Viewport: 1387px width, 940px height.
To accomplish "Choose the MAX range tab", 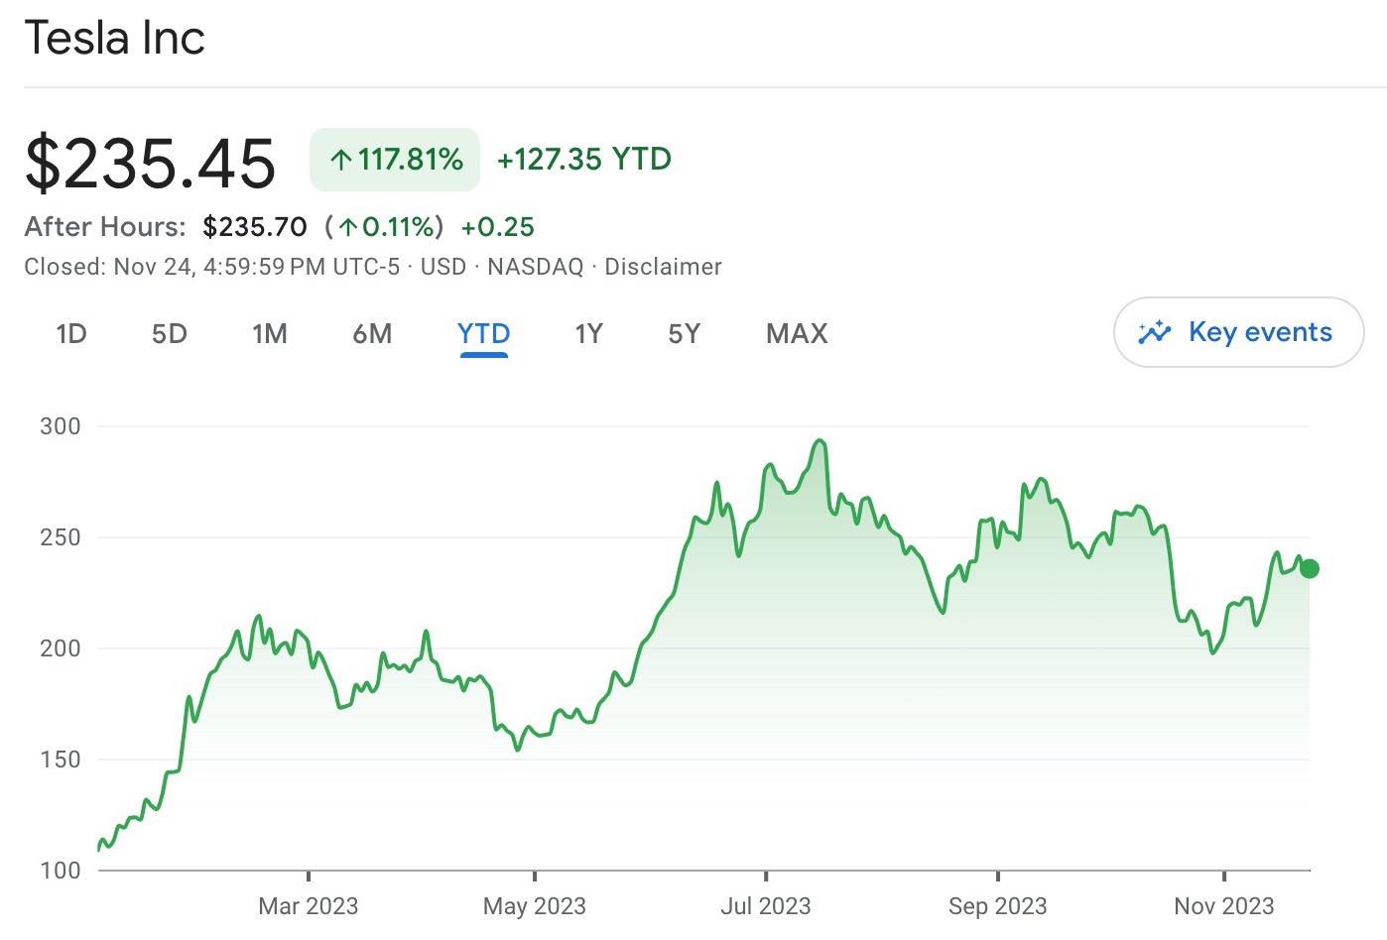I will click(x=797, y=333).
